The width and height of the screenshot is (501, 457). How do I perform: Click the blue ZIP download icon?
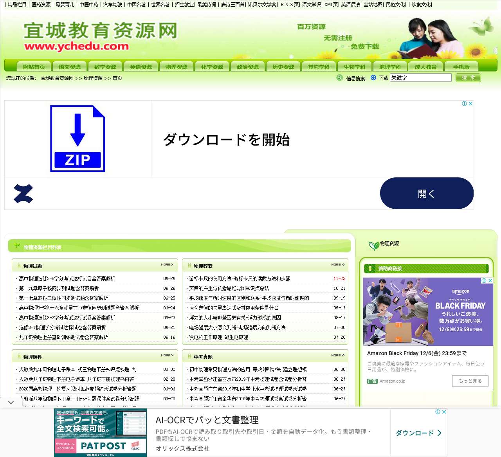click(77, 139)
